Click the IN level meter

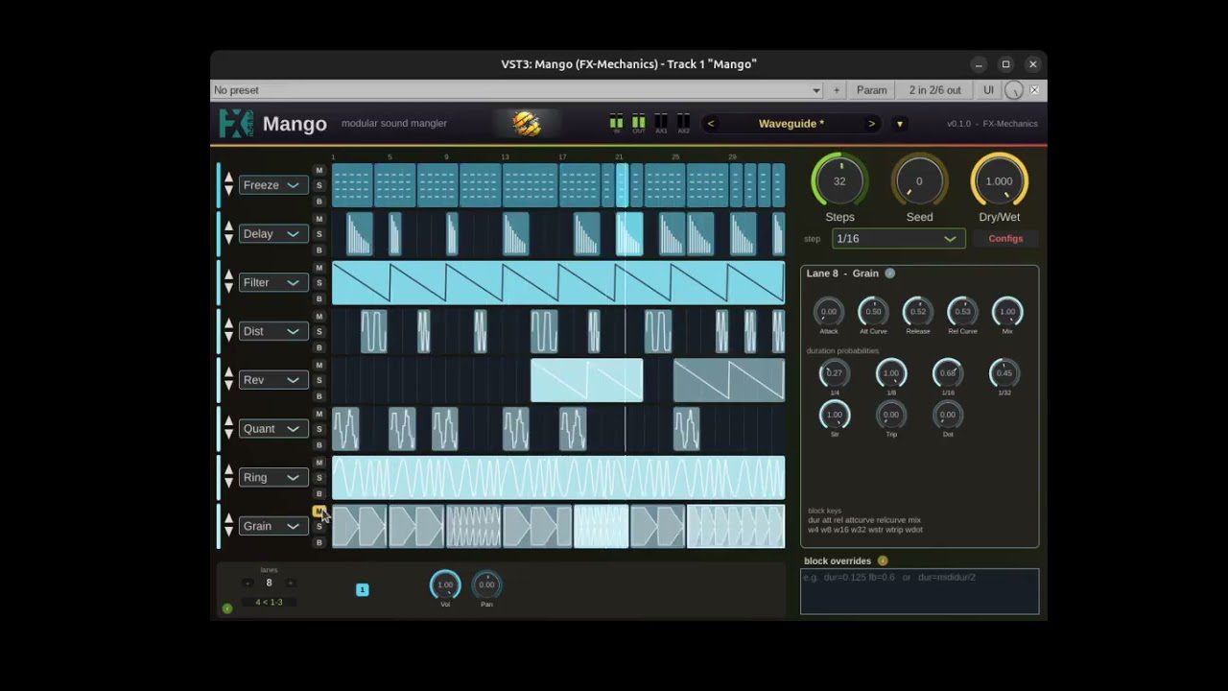point(616,123)
